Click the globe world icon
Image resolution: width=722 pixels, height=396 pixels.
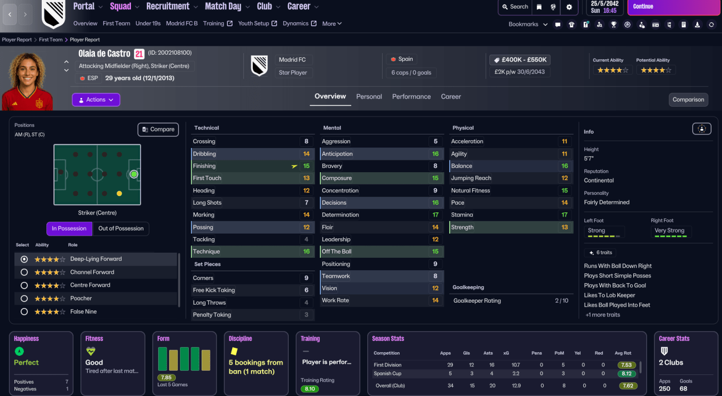click(553, 7)
